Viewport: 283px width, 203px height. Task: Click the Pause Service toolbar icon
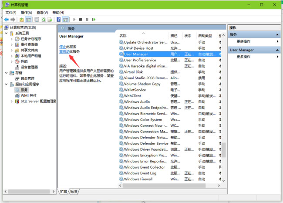[x=87, y=20]
